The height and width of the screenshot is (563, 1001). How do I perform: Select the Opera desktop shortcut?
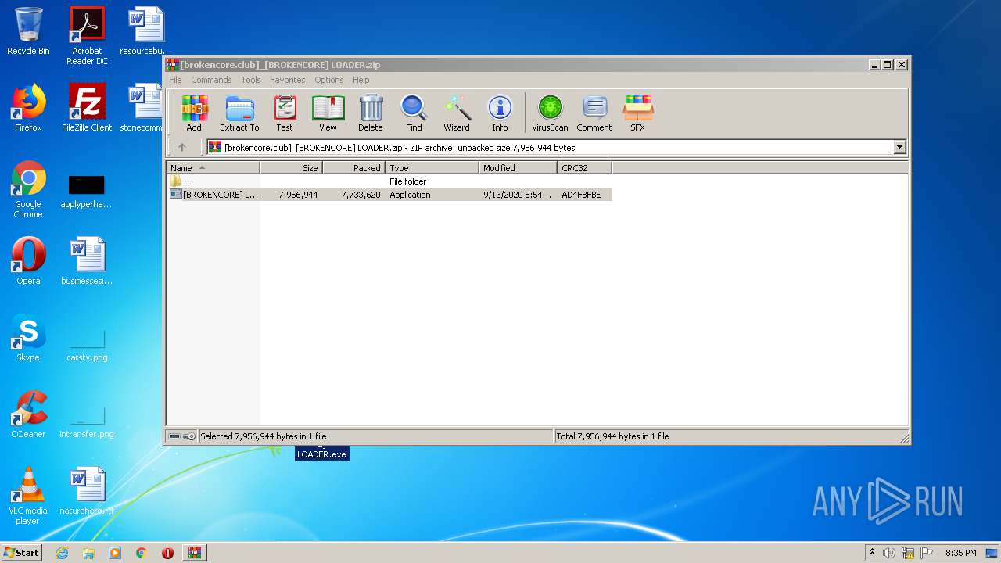(x=28, y=261)
